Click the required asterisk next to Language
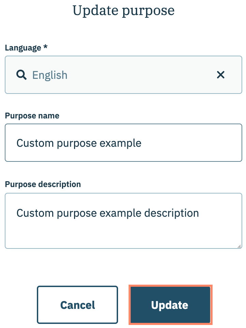Image resolution: width=246 pixels, height=328 pixels. click(x=45, y=48)
